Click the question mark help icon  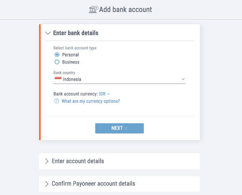(x=57, y=101)
